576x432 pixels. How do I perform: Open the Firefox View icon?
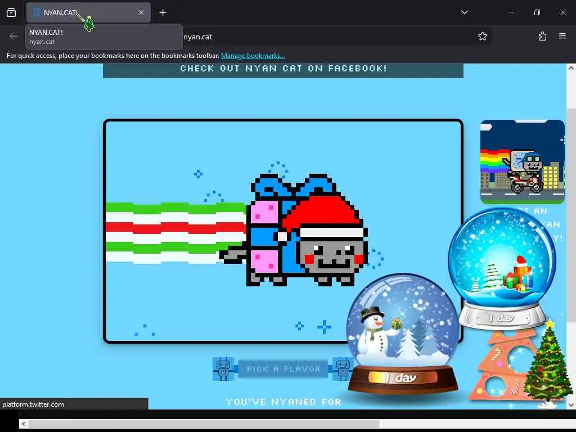click(11, 12)
